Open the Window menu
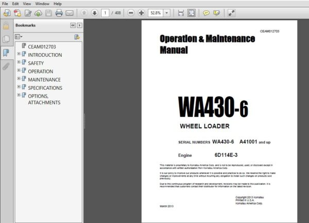Screen dimensions: 309x223 tap(42, 4)
